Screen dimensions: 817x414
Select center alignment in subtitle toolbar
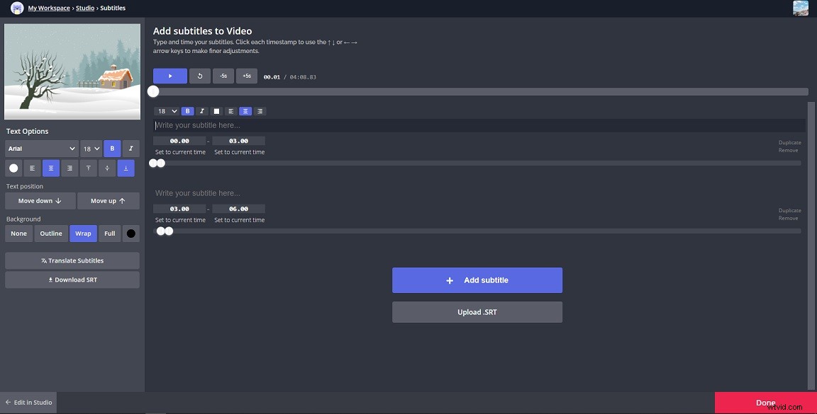245,111
